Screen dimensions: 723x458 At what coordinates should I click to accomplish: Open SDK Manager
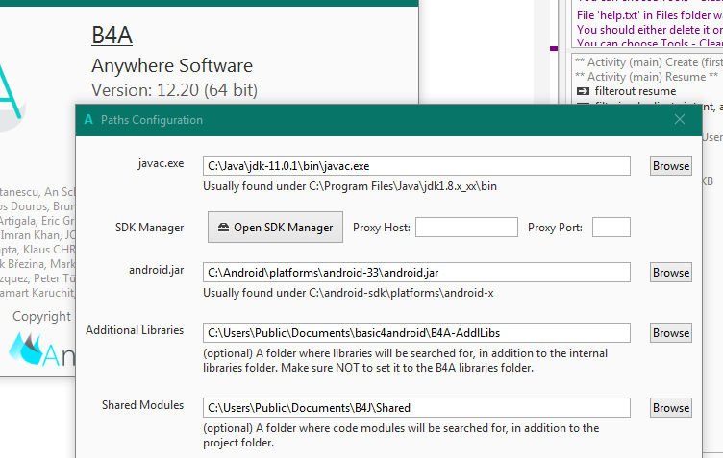(275, 227)
